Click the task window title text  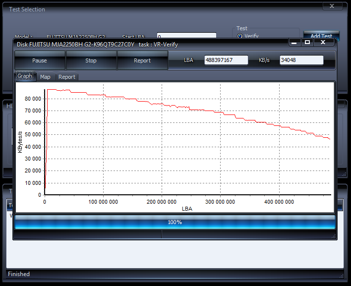point(97,45)
